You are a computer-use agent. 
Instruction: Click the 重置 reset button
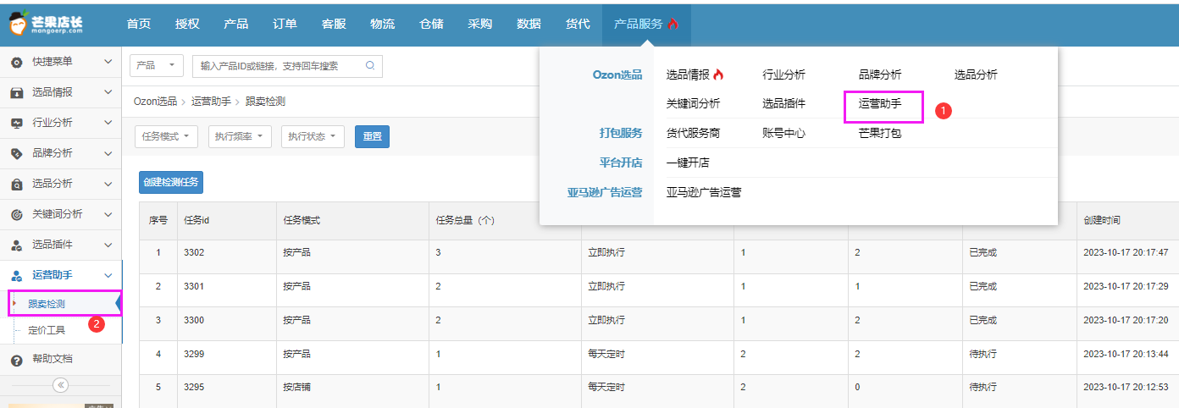[x=372, y=136]
